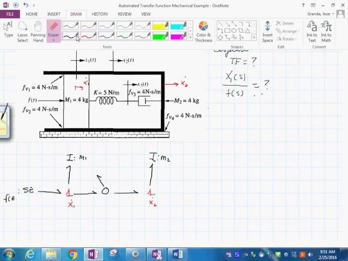Choose the double-headed arrow shape
Image resolution: width=348 pixels, height=261 pixels.
[234, 24]
